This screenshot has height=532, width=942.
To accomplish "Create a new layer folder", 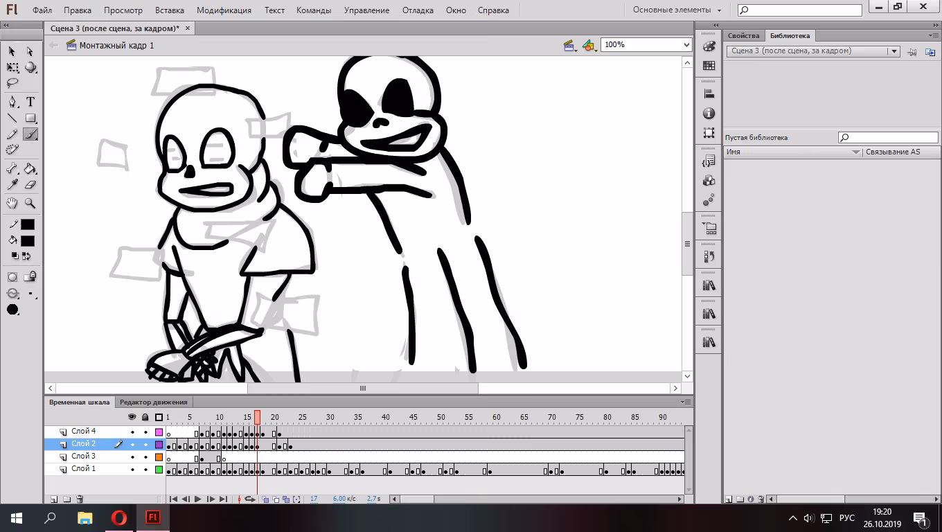I will point(66,499).
